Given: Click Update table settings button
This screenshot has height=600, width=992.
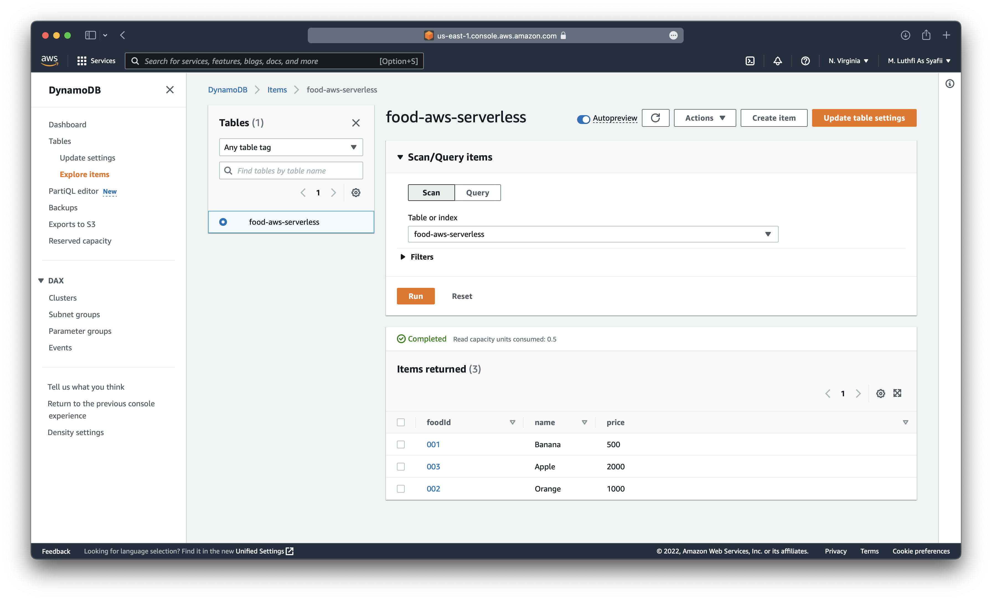Looking at the screenshot, I should 864,118.
